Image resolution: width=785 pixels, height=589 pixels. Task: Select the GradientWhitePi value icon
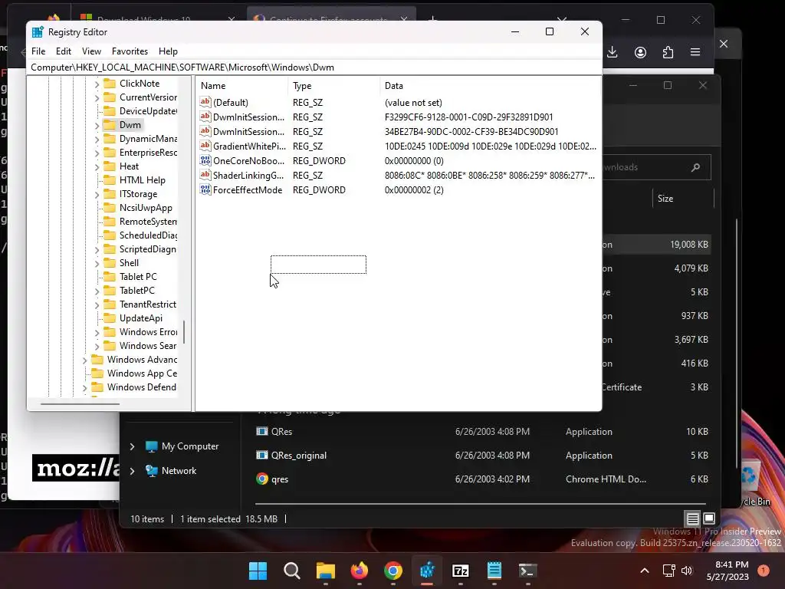tap(205, 146)
